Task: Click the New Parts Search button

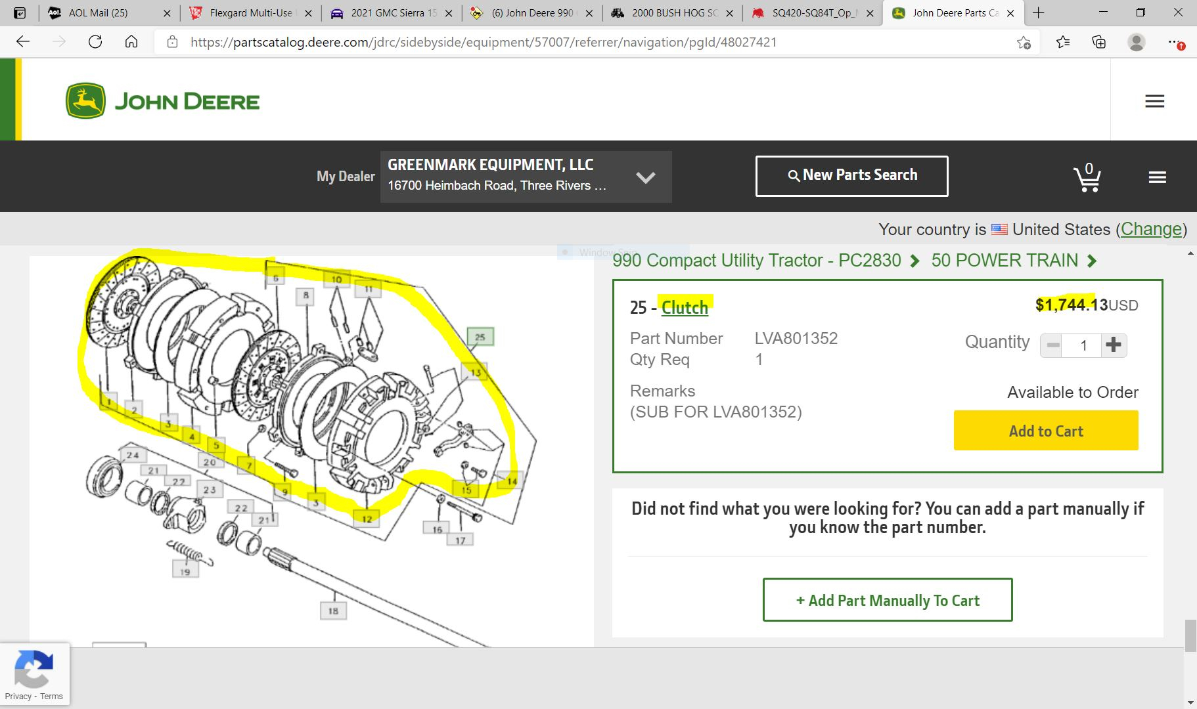Action: click(852, 175)
